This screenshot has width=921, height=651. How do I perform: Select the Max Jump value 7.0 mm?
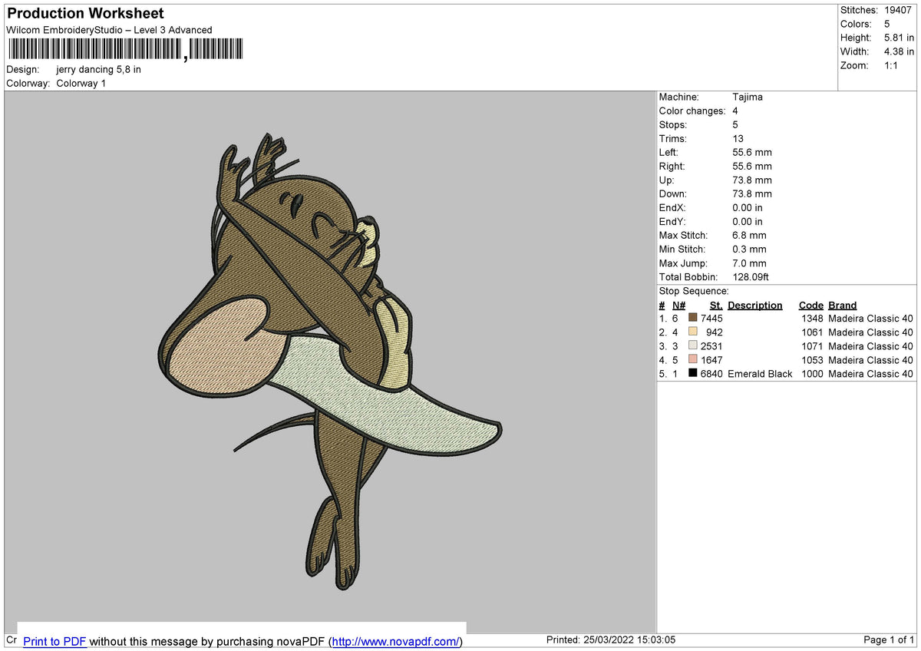(x=749, y=263)
